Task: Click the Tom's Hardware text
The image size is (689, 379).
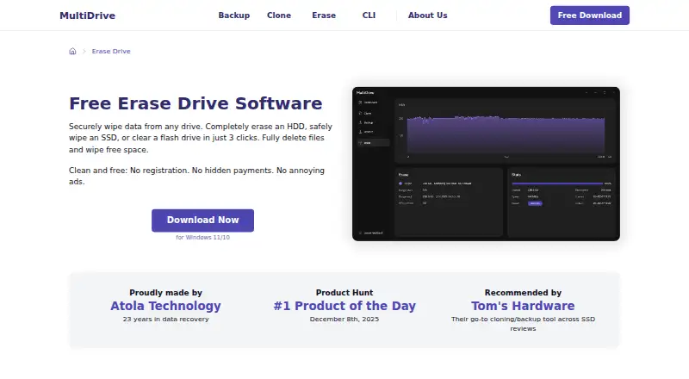Action: (x=523, y=306)
